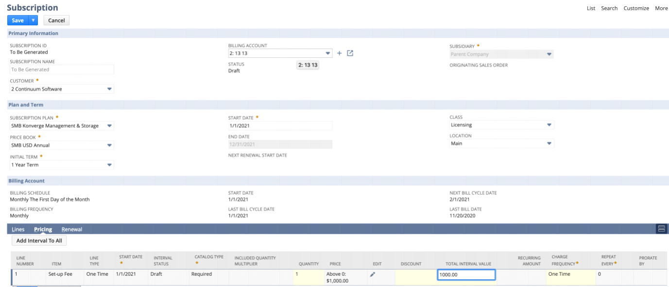
Task: Click the Total Interval Value field 1000.00
Action: [466, 275]
